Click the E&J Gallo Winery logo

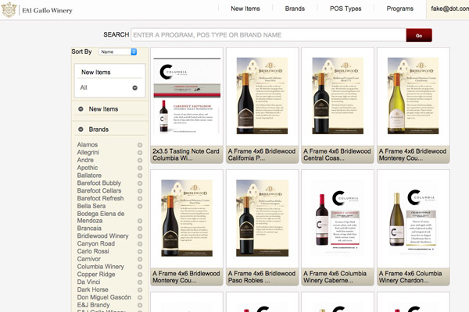pos(37,10)
